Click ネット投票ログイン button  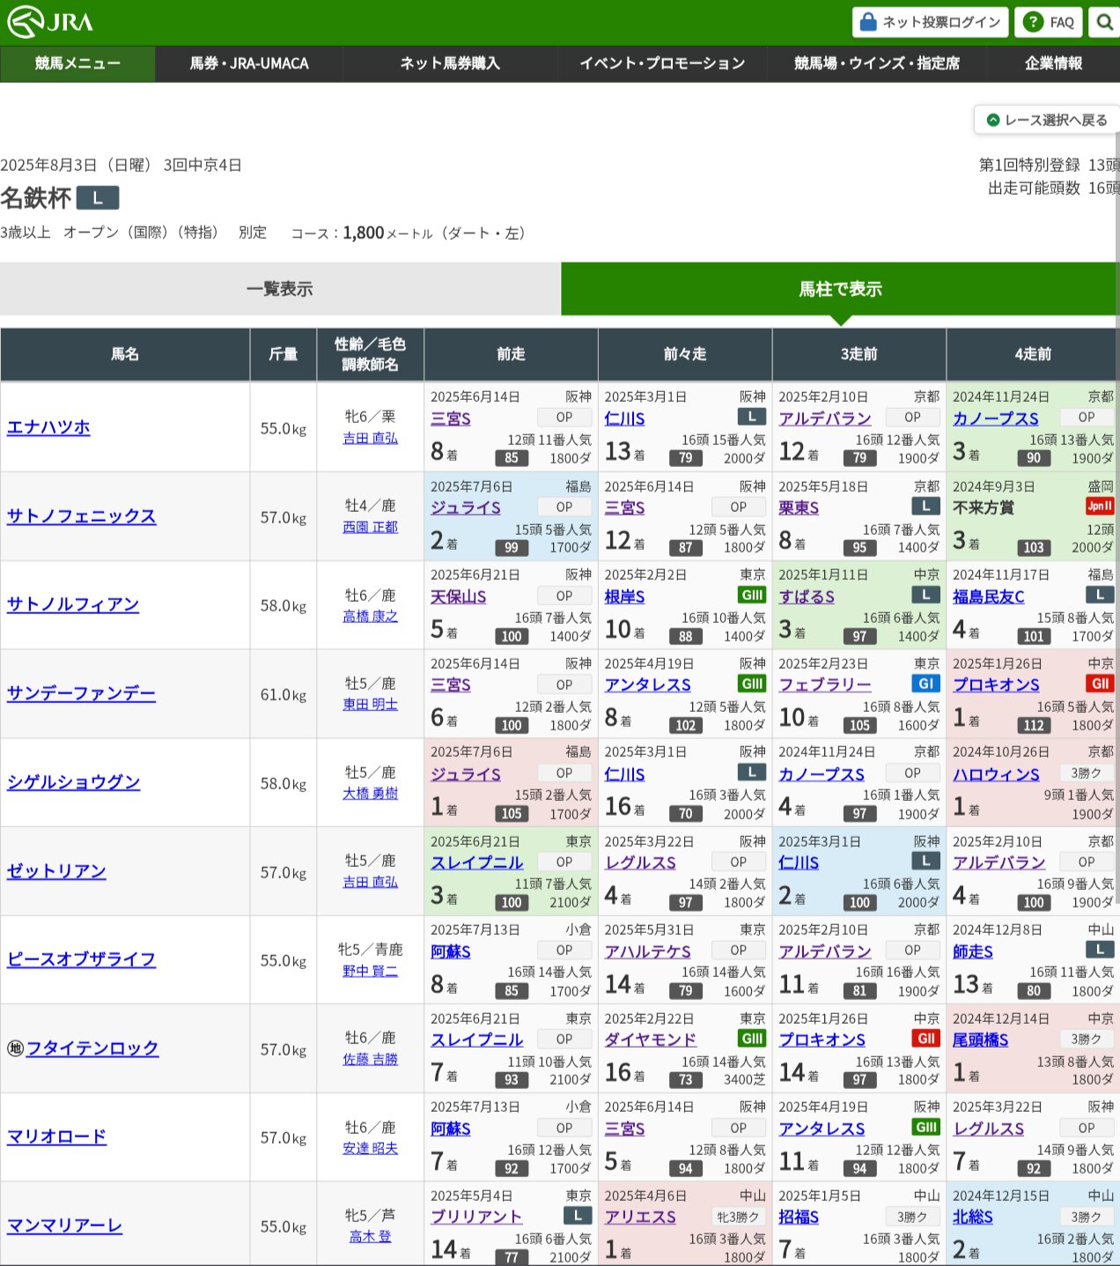931,22
